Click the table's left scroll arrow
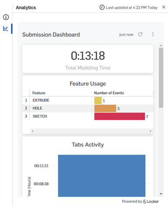The width and height of the screenshot is (168, 207). pos(33,131)
